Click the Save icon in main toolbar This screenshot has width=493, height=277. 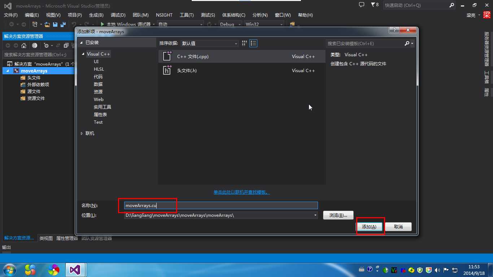point(55,24)
